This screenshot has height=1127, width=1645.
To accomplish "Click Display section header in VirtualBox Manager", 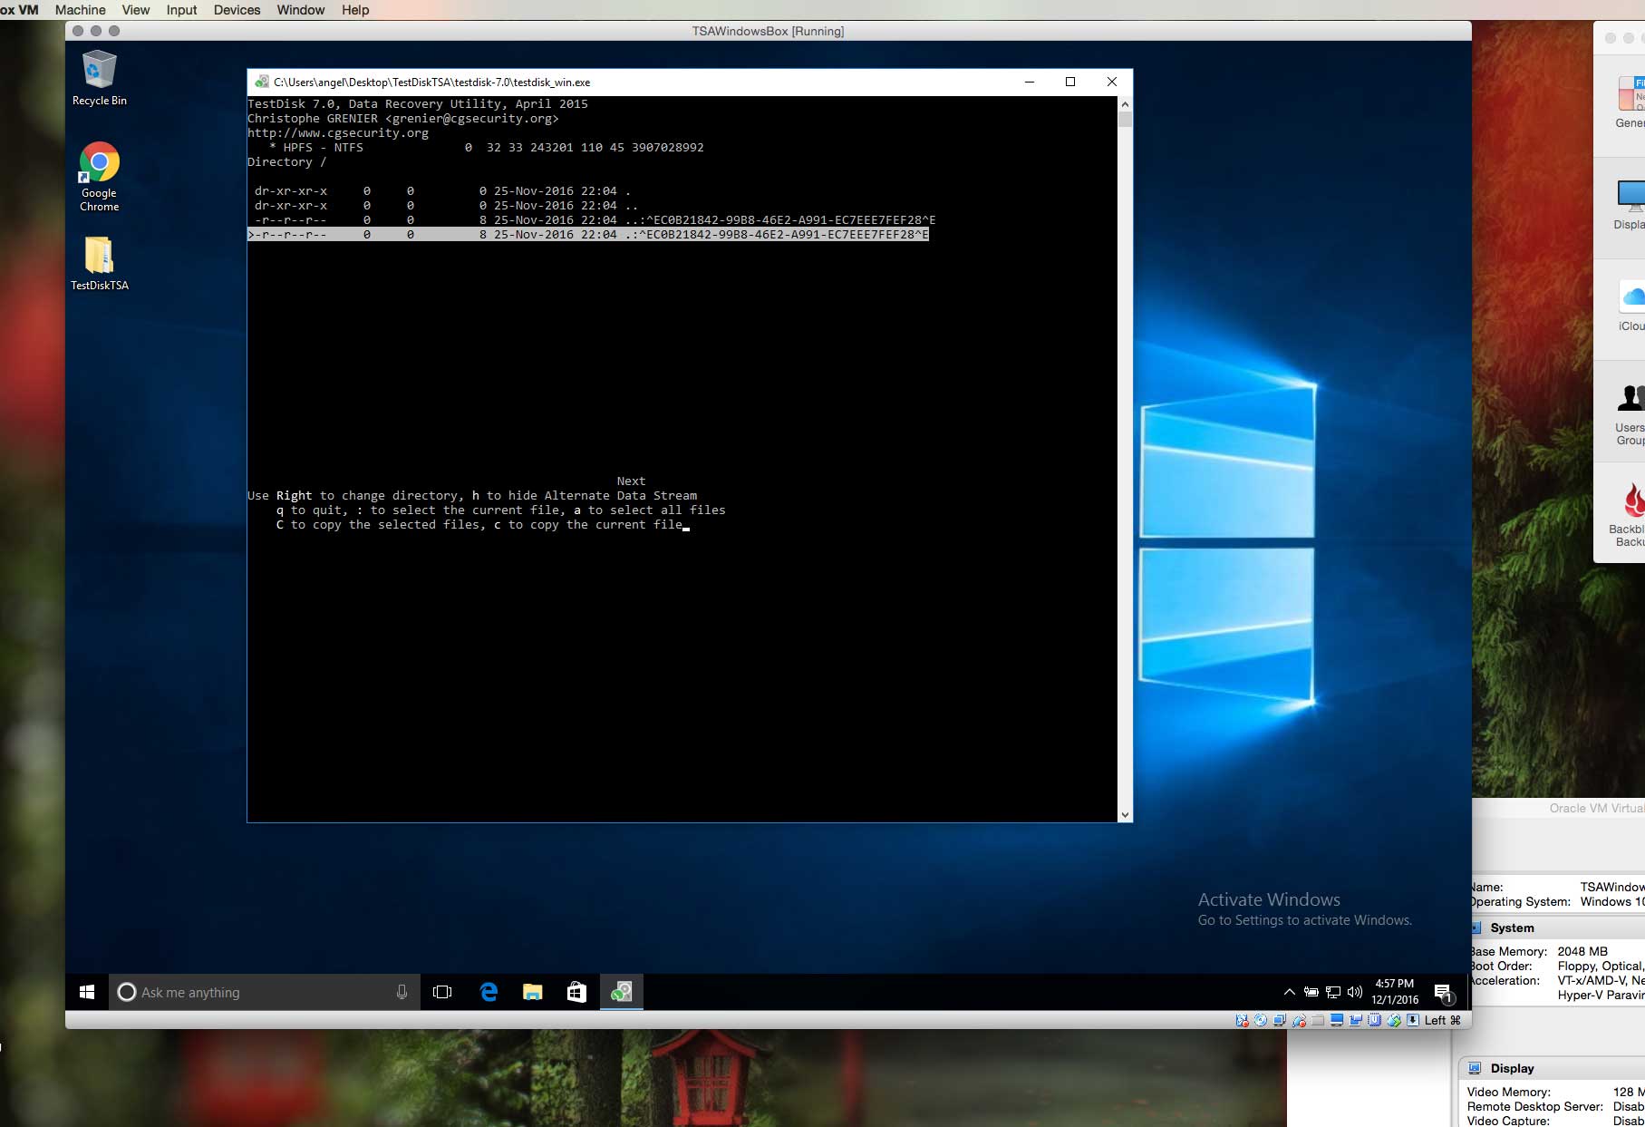I will (x=1512, y=1068).
